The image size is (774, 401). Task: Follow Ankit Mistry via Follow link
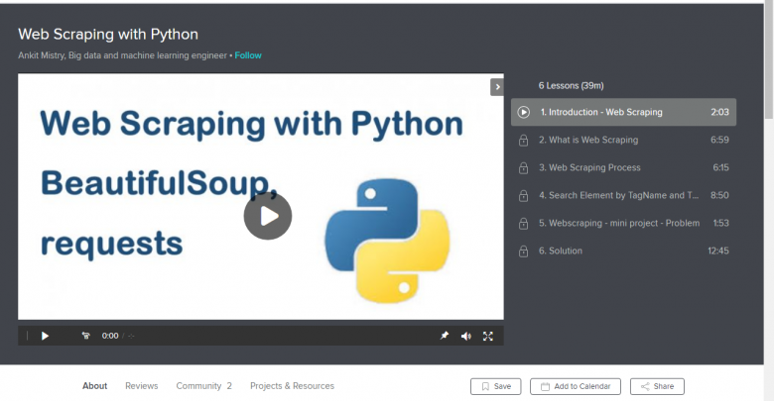[x=248, y=55]
